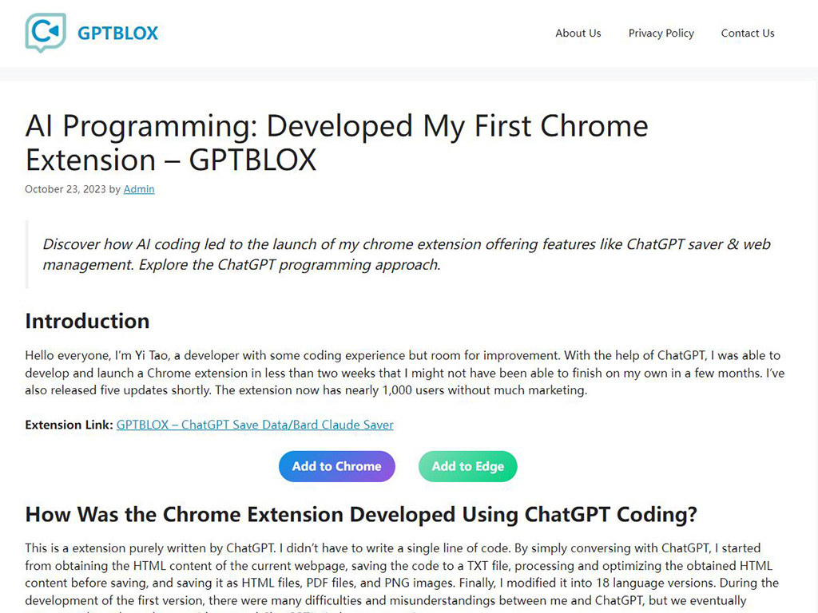Click the article title heading
Viewport: 818px width, 613px height.
tap(336, 142)
